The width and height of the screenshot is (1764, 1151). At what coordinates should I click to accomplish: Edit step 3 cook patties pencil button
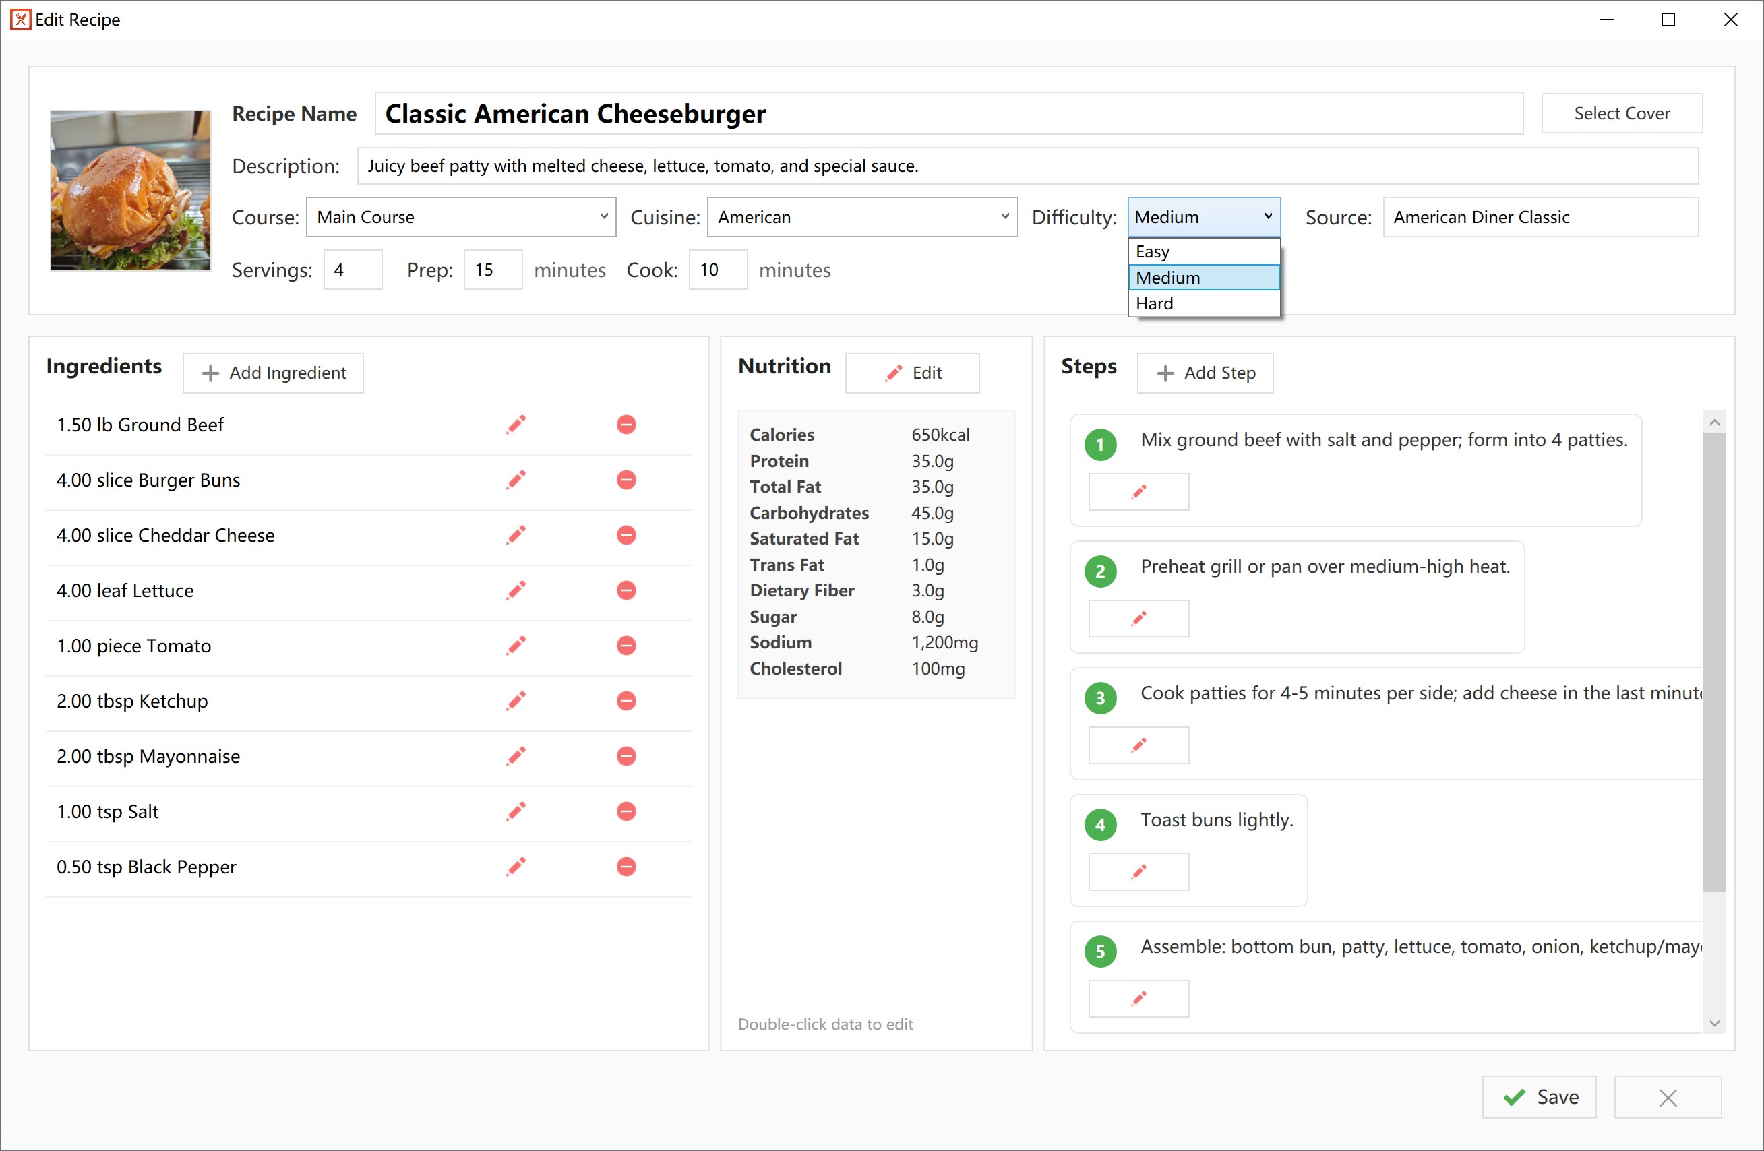(x=1138, y=745)
